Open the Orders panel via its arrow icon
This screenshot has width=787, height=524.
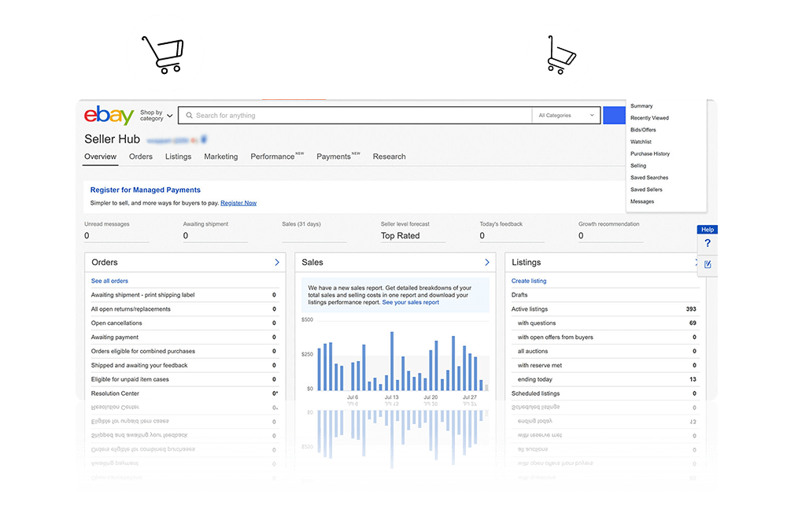[x=277, y=262]
